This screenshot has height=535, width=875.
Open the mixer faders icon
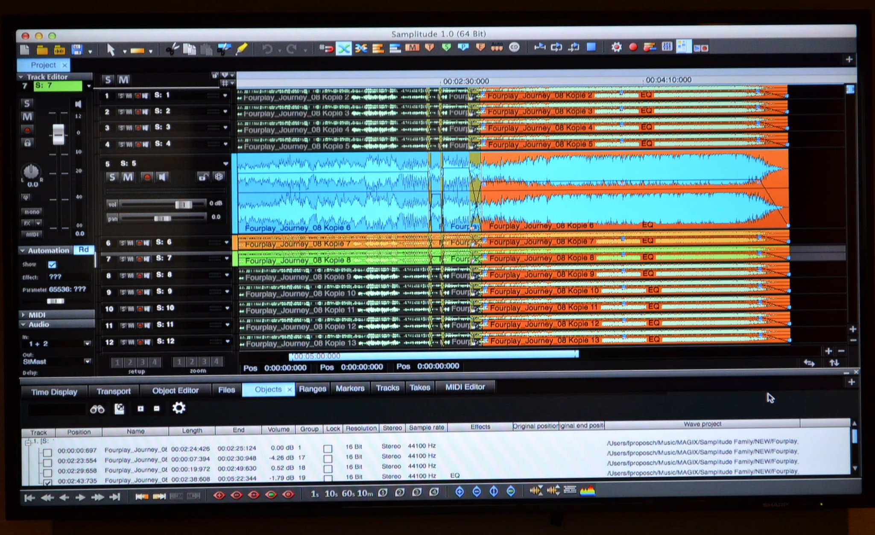point(667,47)
